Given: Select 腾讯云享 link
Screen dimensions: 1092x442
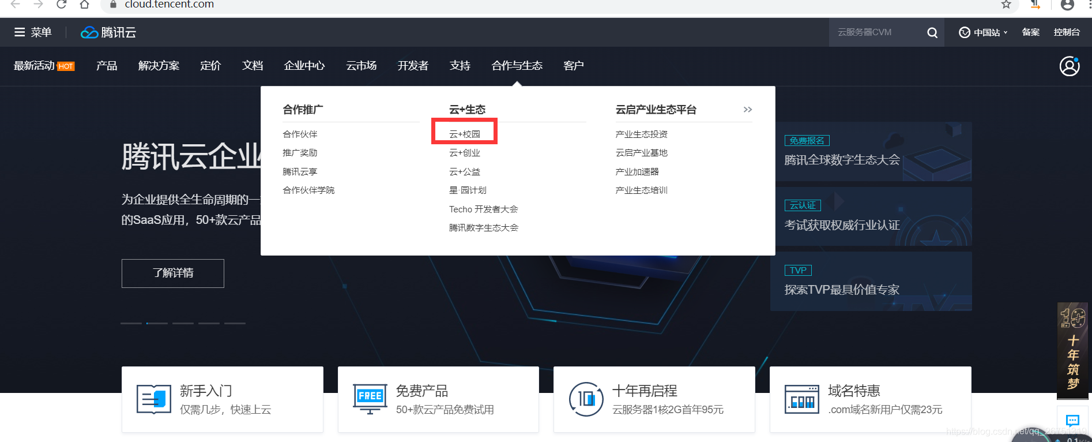Looking at the screenshot, I should coord(300,172).
